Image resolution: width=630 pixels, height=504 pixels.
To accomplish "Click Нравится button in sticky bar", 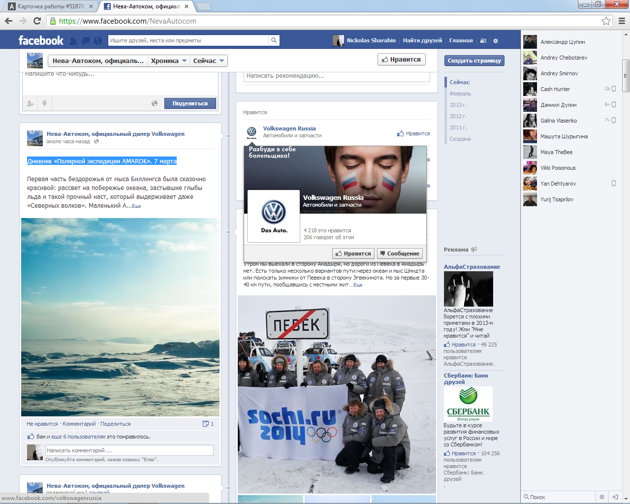I will [x=401, y=60].
